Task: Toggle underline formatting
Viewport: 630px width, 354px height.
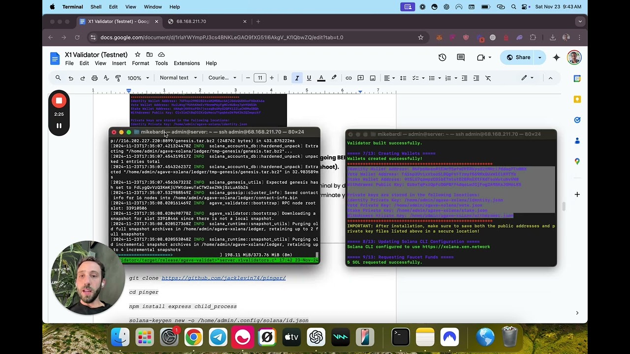Action: 309,78
